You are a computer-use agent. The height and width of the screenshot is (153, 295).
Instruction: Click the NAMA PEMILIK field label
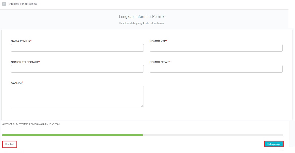(21, 41)
